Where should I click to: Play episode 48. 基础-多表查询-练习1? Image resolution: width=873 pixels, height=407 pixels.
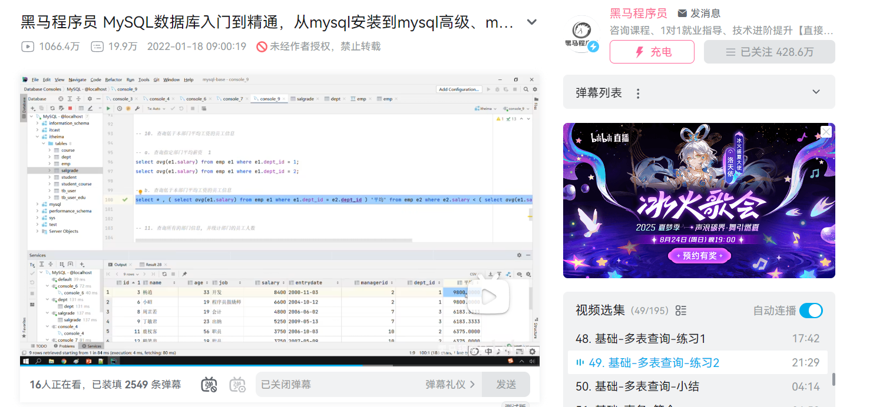(697, 338)
